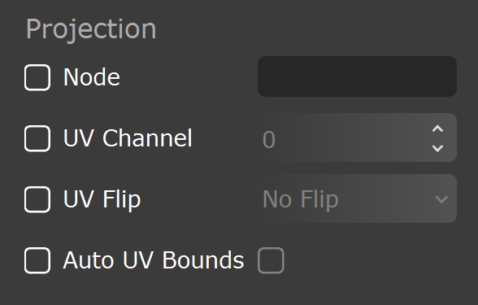Decrease UV Channel with the down arrow
Image resolution: width=478 pixels, height=305 pixels.
point(437,148)
